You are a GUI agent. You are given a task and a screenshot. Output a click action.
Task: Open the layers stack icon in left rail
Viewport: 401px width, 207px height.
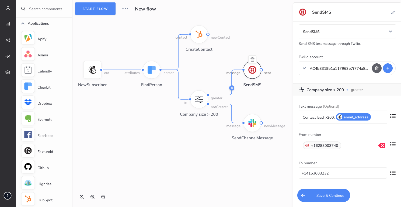(x=8, y=72)
